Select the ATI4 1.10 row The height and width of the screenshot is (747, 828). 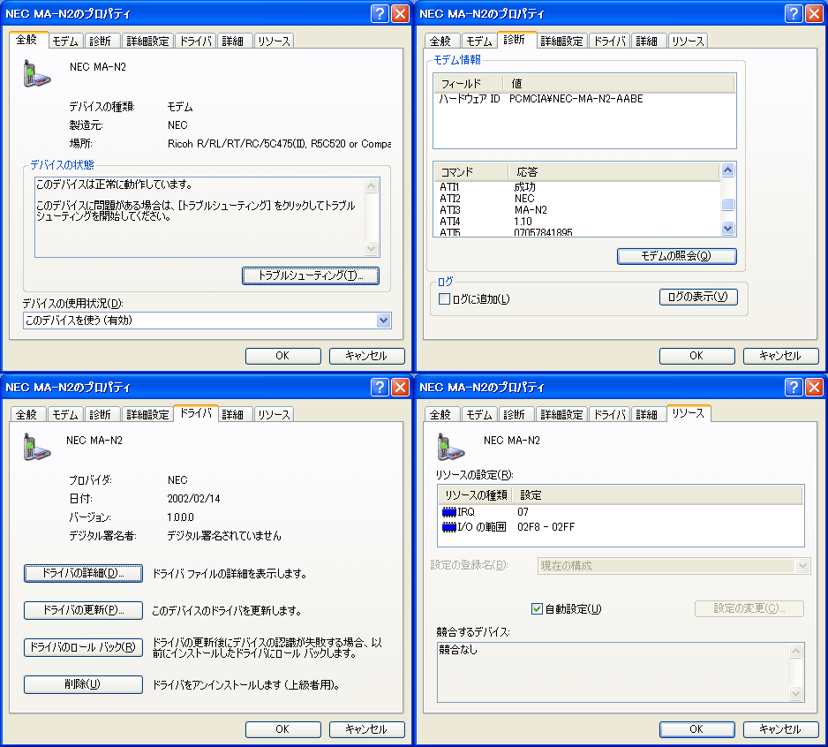pyautogui.click(x=577, y=222)
